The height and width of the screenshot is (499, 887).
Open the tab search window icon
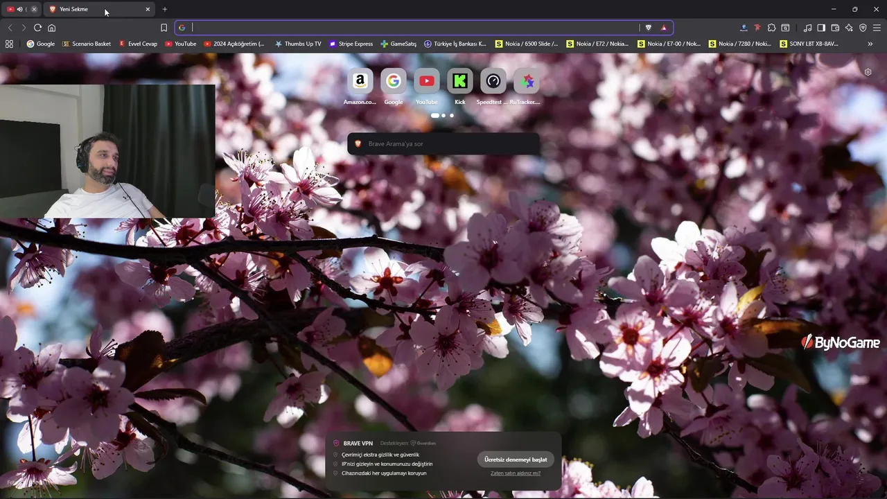point(785,28)
